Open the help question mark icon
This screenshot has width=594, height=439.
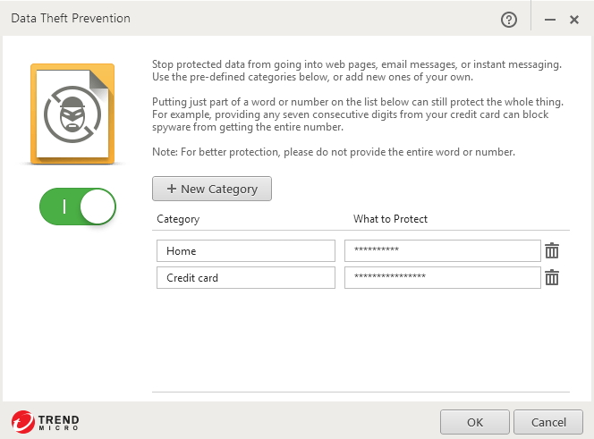[x=509, y=19]
